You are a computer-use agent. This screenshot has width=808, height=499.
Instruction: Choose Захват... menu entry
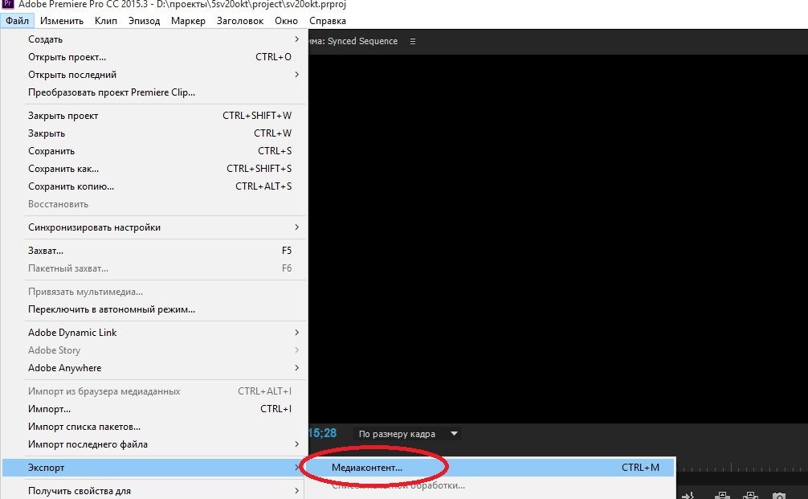coord(154,251)
